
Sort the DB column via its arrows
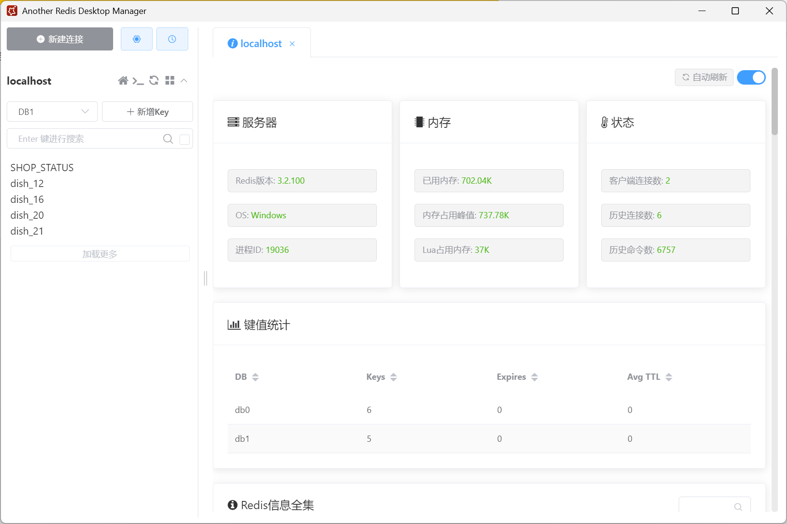point(256,377)
